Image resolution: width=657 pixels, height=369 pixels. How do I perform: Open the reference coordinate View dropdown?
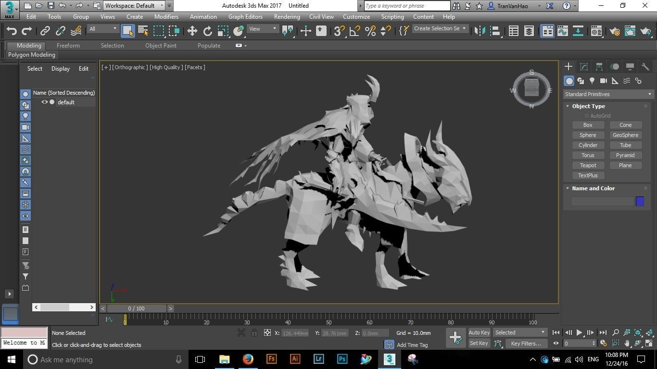[263, 29]
